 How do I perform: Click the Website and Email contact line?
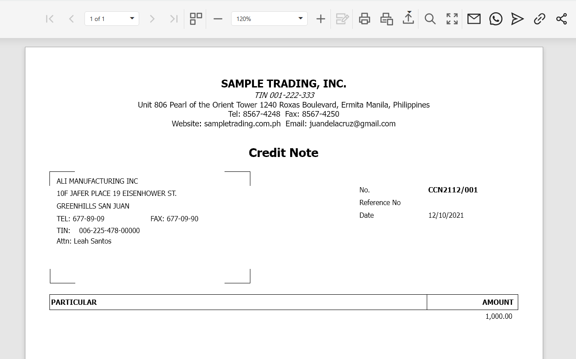[284, 124]
